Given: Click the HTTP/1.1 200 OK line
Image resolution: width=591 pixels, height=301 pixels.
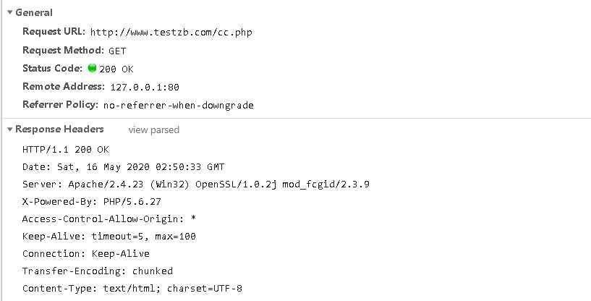Looking at the screenshot, I should (x=66, y=150).
